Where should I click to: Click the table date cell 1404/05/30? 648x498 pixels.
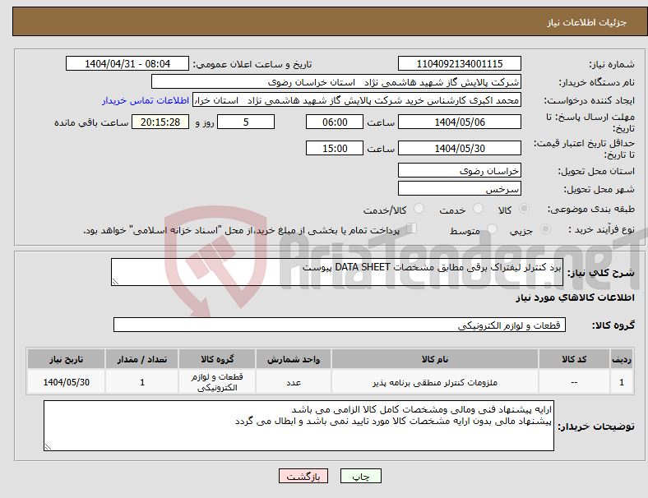tap(66, 382)
